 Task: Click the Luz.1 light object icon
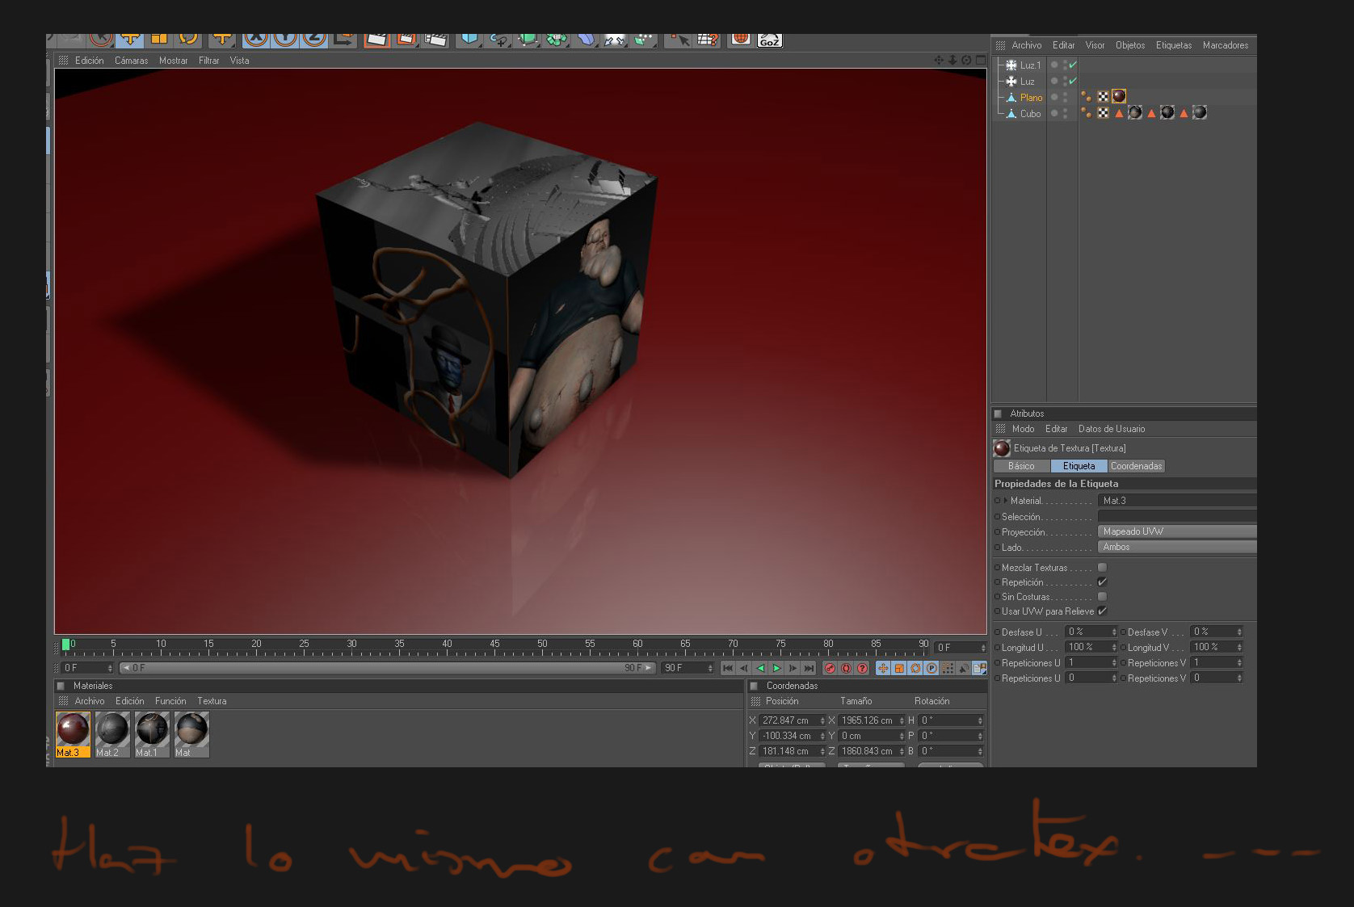(1011, 65)
